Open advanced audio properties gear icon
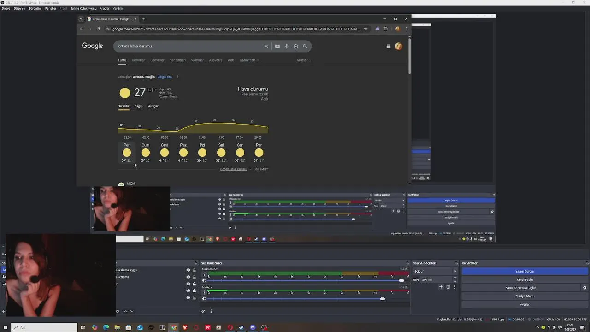590x332 pixels. (x=203, y=311)
